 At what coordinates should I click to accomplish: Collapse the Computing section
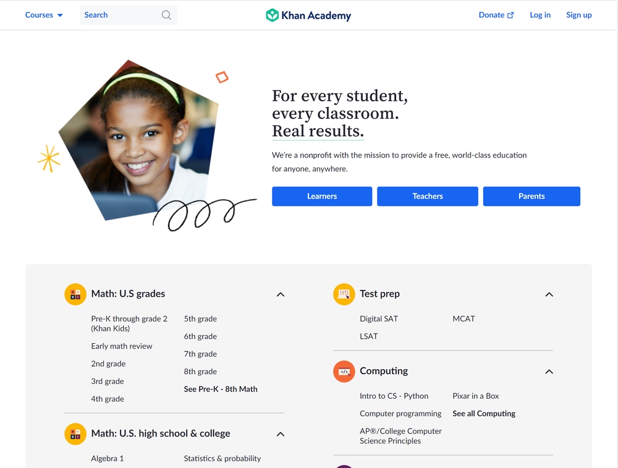pos(549,372)
